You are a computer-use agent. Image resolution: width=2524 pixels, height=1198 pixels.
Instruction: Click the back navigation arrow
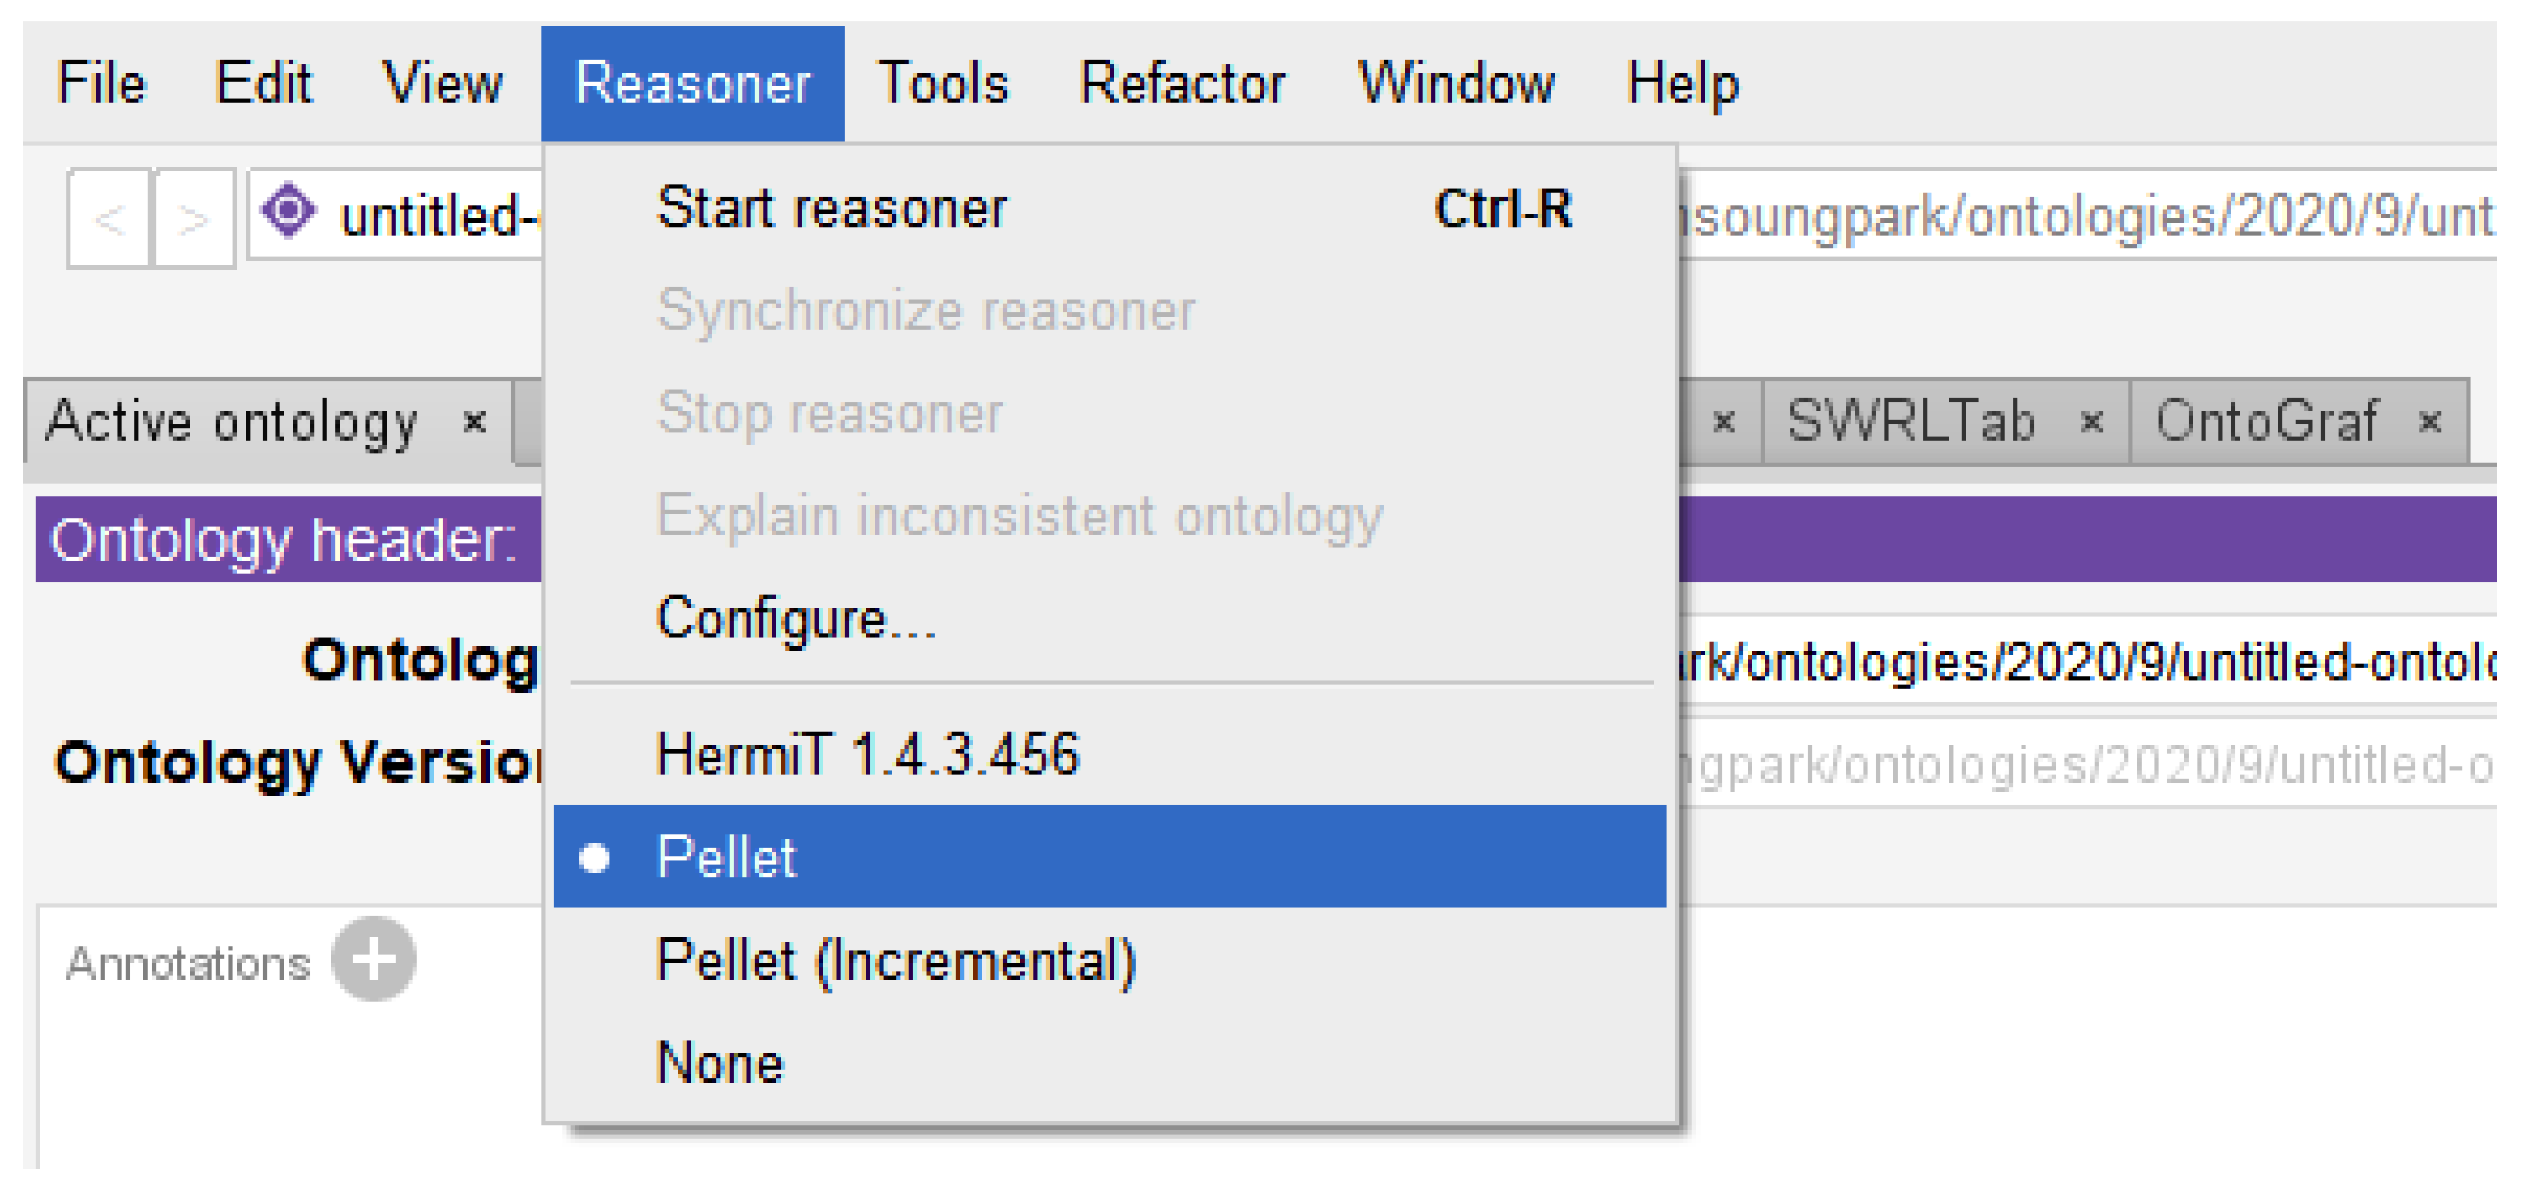(109, 218)
